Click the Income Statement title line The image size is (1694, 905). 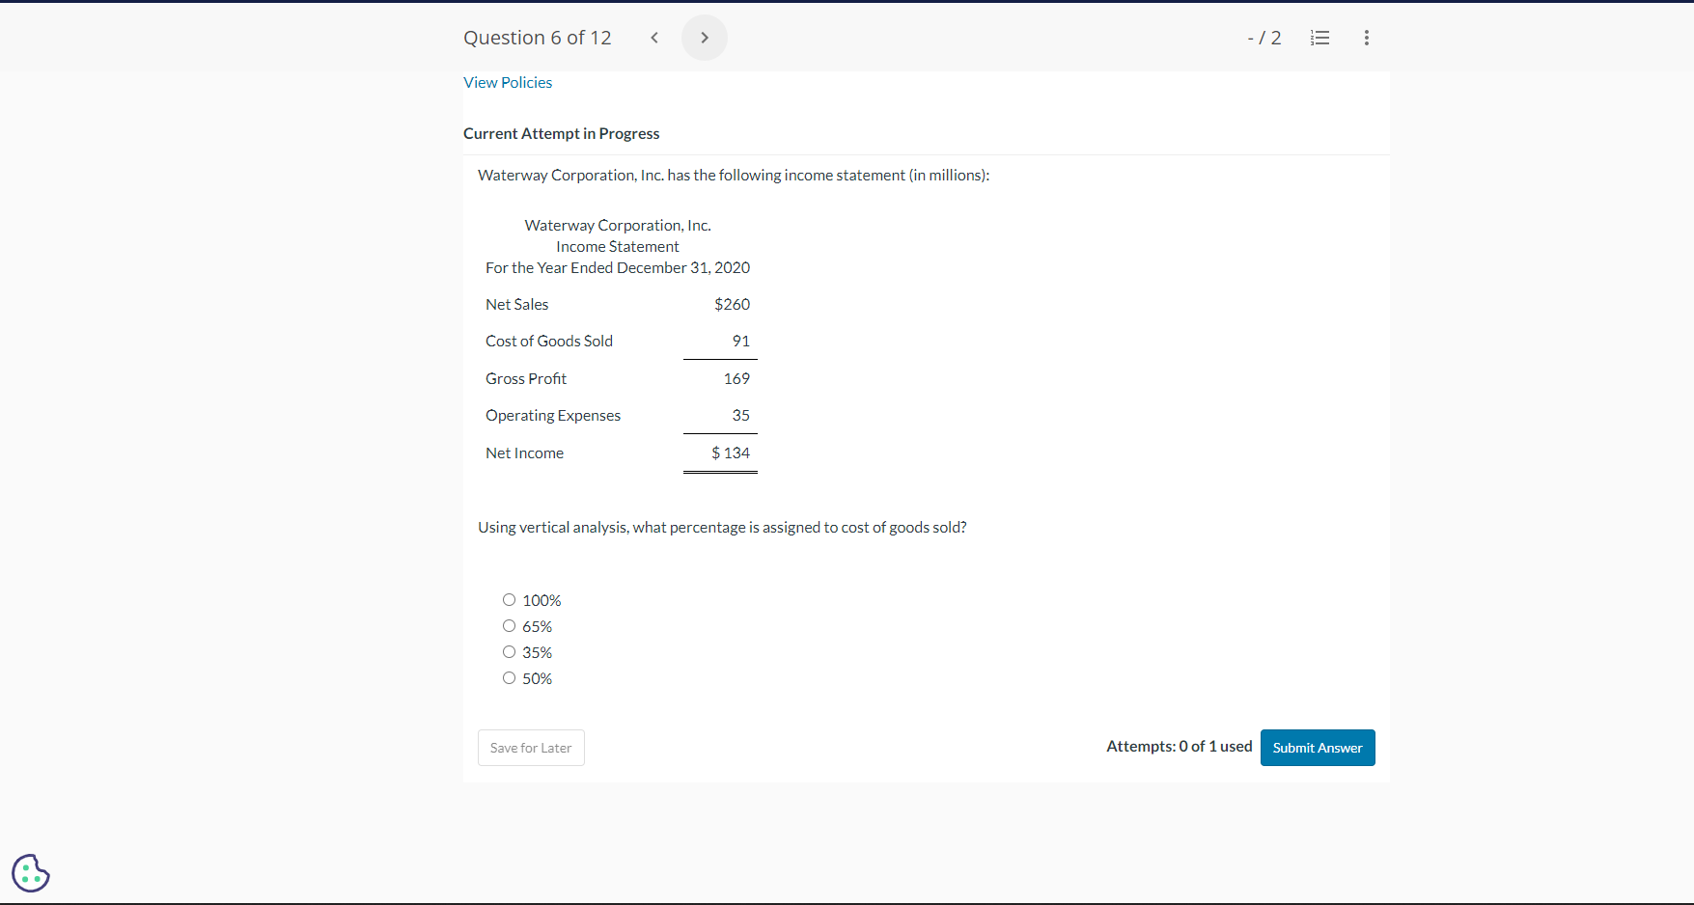click(618, 246)
